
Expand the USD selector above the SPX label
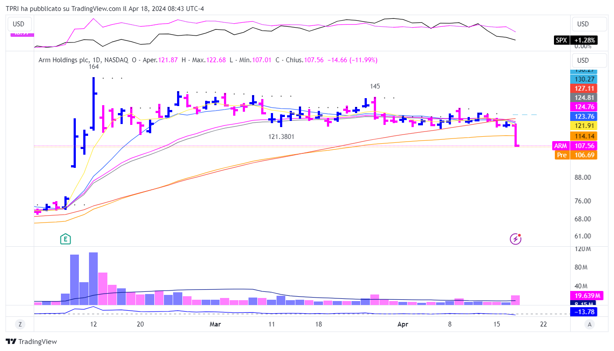(589, 24)
